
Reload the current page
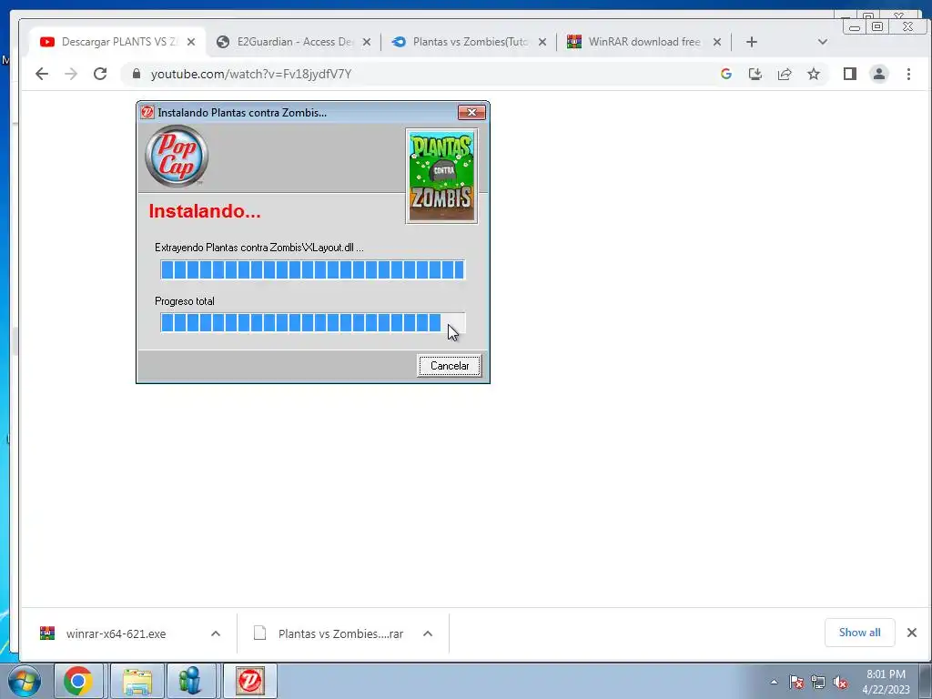click(x=100, y=74)
